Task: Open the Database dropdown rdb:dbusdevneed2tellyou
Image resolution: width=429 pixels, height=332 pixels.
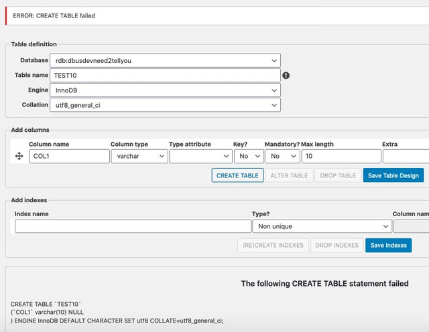Action: pos(166,60)
